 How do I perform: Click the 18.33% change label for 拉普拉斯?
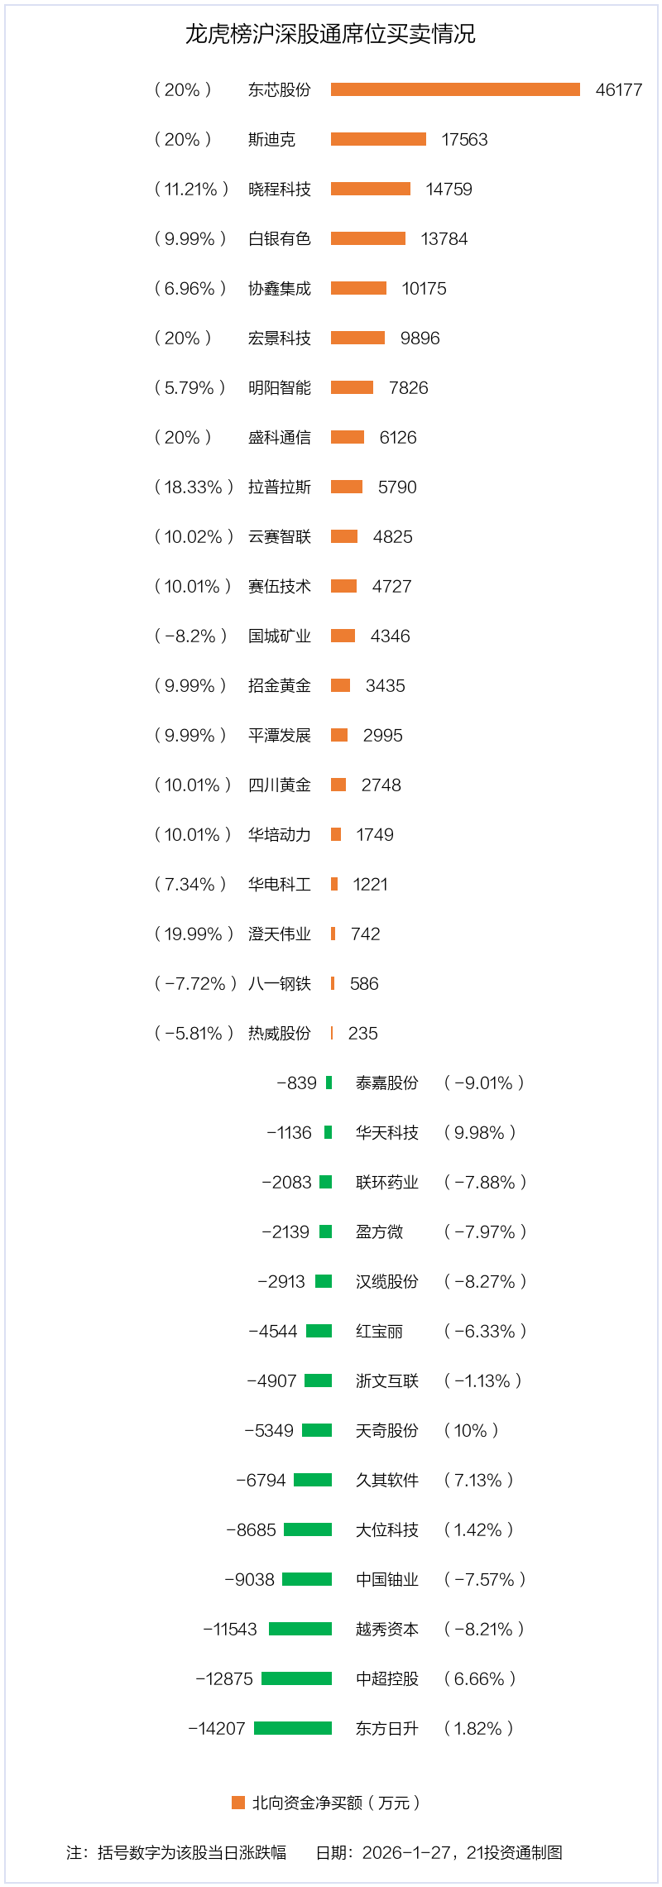tap(194, 487)
